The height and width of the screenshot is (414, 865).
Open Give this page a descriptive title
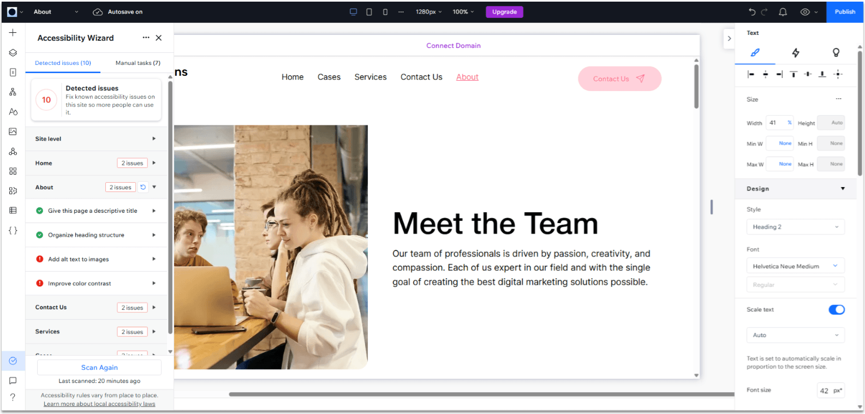[97, 211]
